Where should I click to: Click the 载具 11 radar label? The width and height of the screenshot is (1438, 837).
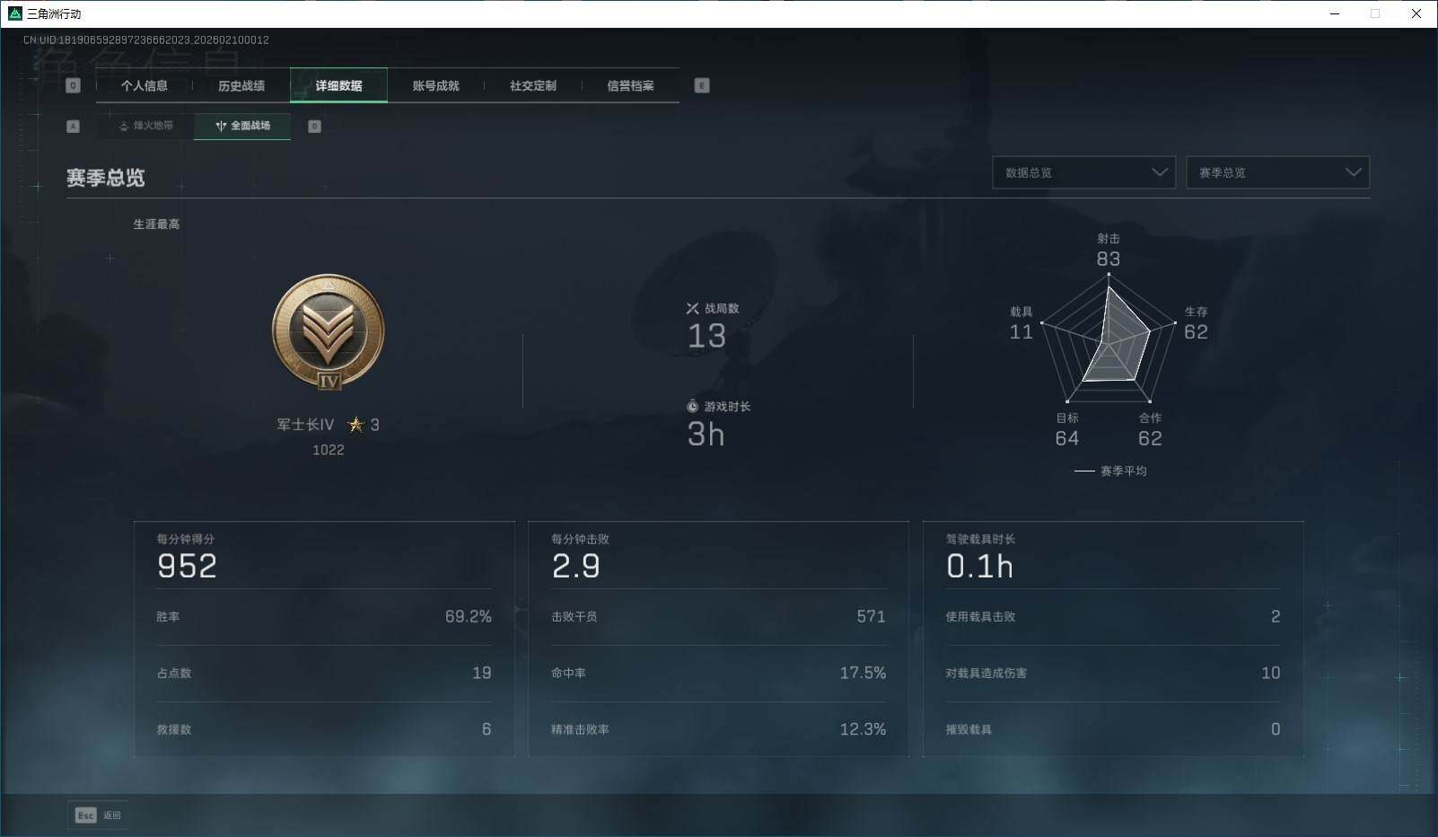(x=1022, y=323)
